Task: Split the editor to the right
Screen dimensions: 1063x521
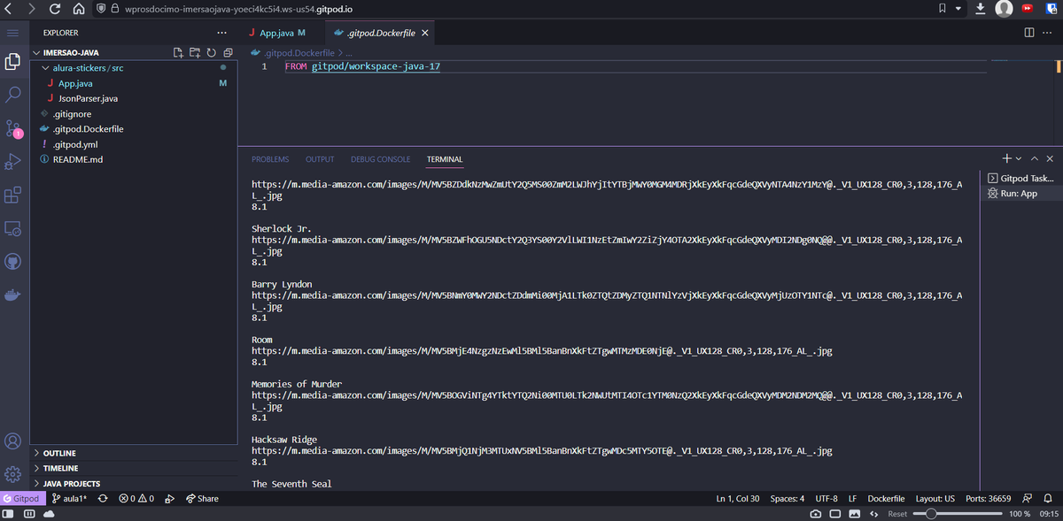Action: click(1028, 33)
